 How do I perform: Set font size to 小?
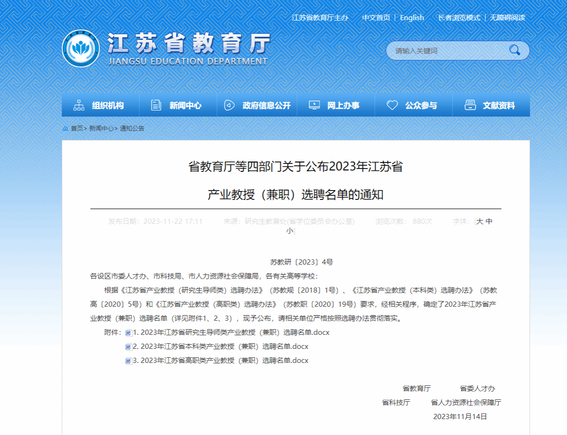click(290, 230)
